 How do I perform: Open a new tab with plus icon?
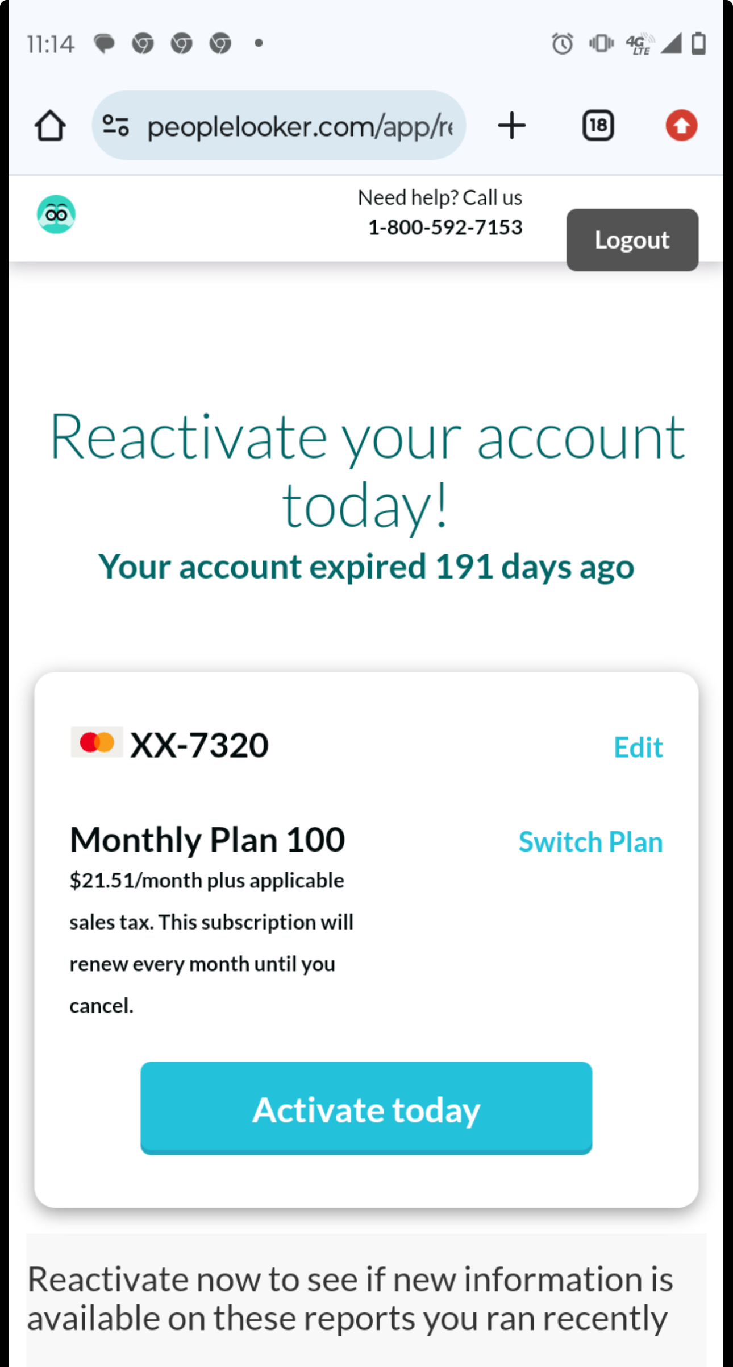point(511,125)
